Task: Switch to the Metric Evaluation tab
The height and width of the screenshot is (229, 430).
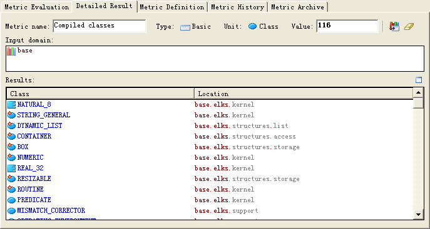Action: 36,7
